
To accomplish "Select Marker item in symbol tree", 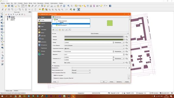I will [62, 22].
